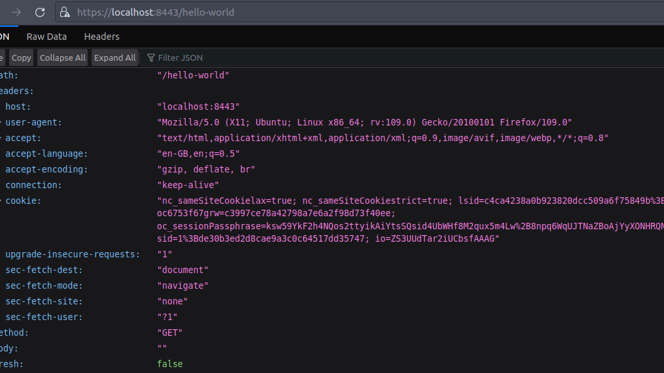Select the user-agent key
The height and width of the screenshot is (373, 664).
pyautogui.click(x=33, y=122)
